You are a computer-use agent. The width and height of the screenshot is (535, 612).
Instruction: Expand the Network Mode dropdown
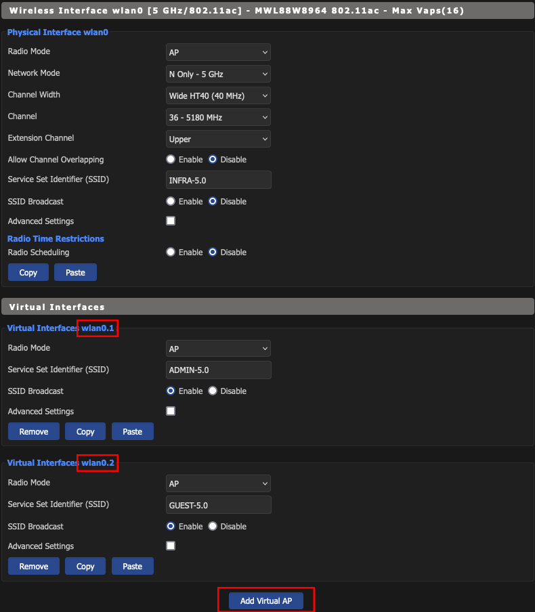coord(217,74)
